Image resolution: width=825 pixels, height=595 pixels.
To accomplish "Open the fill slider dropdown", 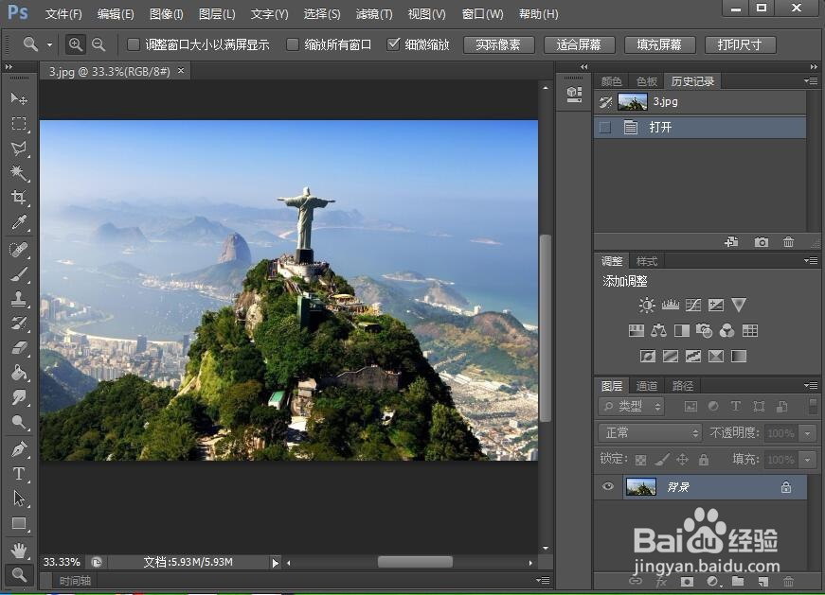I will point(807,460).
